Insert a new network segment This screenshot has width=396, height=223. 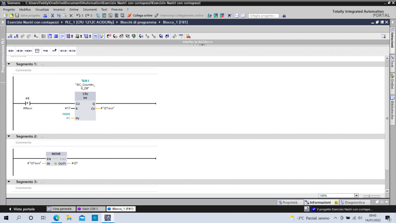tap(10, 36)
